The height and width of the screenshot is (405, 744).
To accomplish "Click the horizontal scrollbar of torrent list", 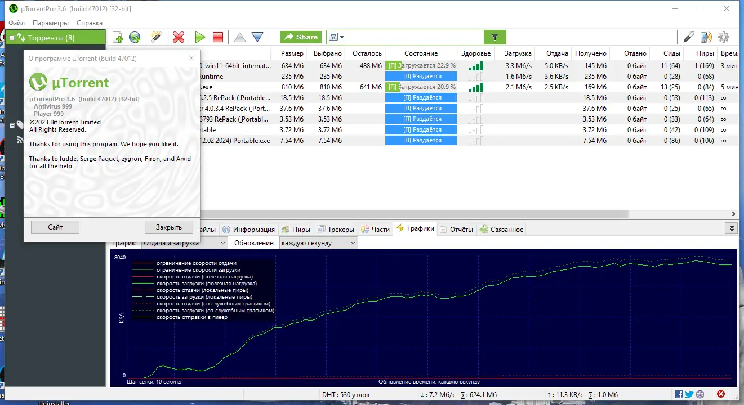I will click(x=414, y=214).
